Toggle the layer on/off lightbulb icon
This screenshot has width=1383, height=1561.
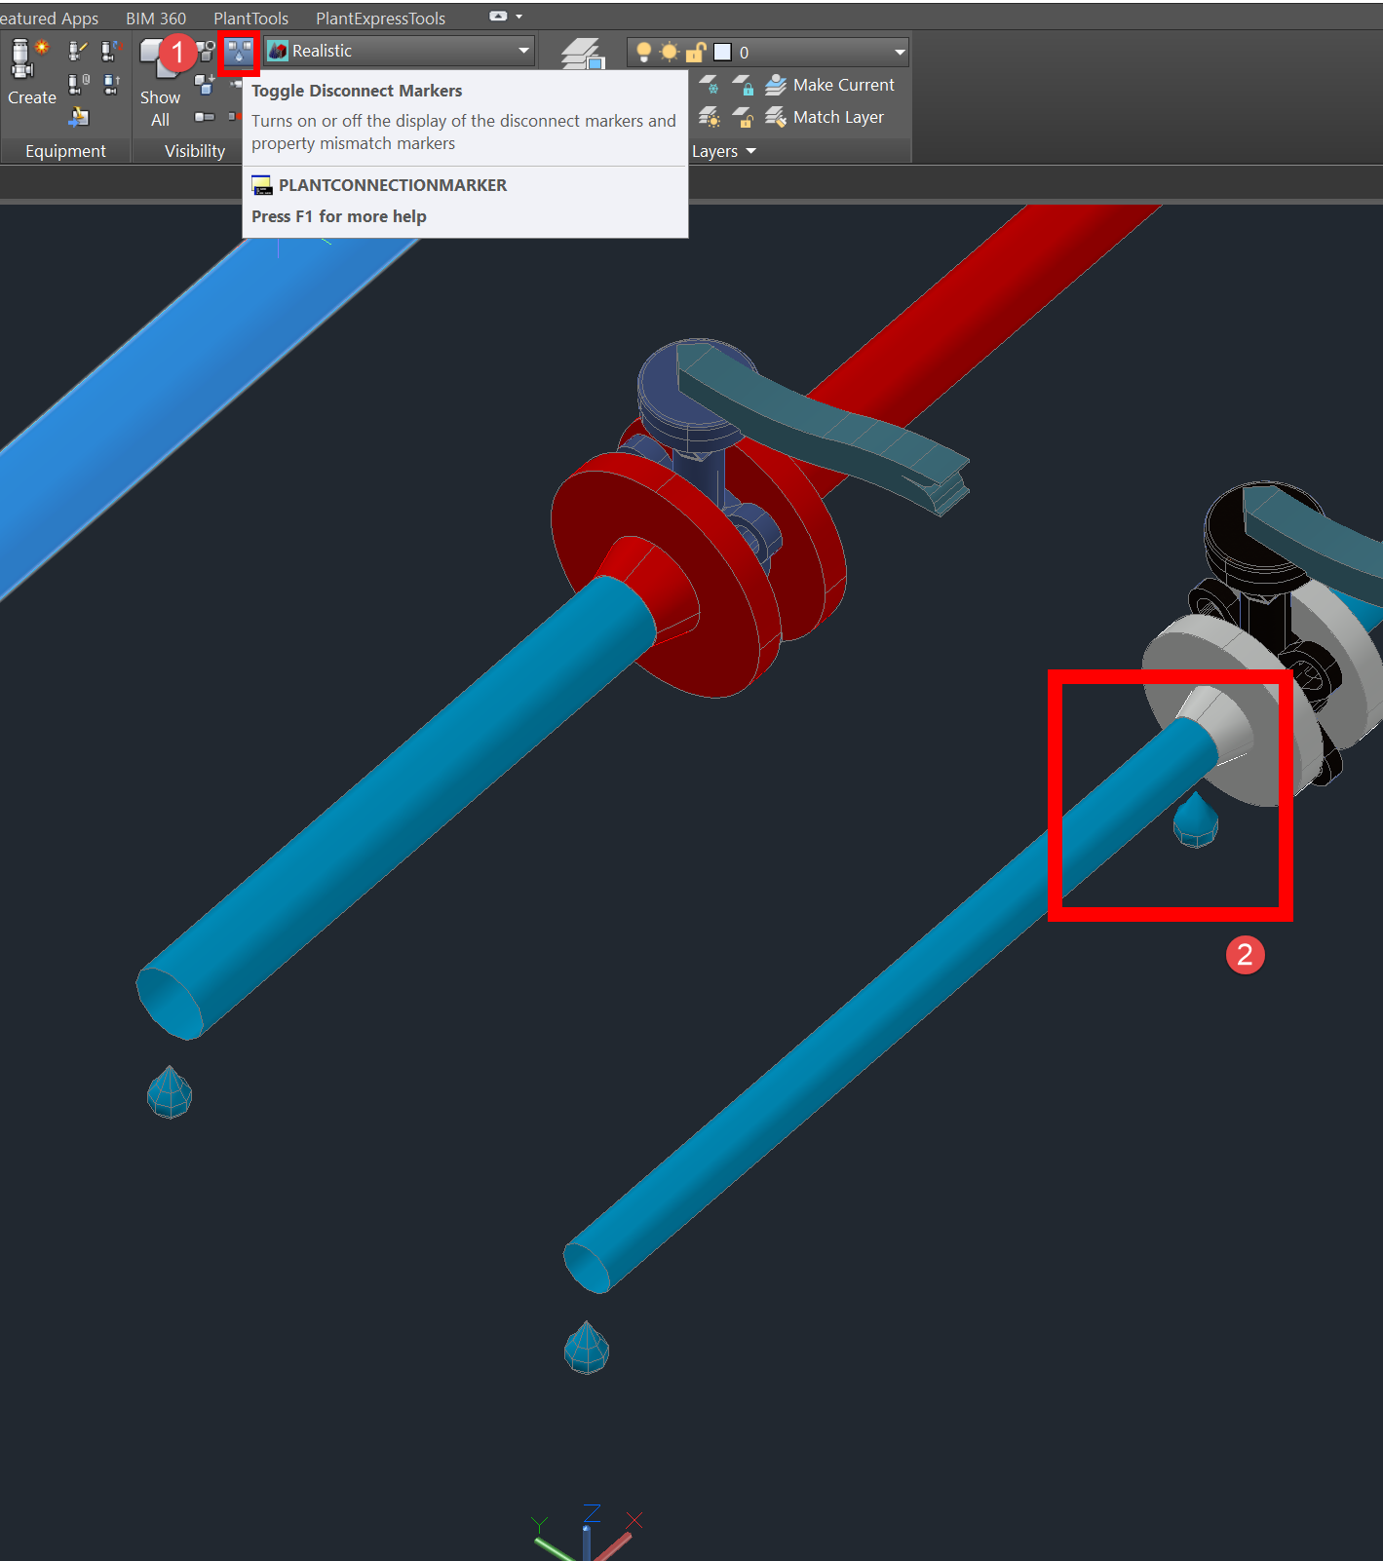pos(643,52)
